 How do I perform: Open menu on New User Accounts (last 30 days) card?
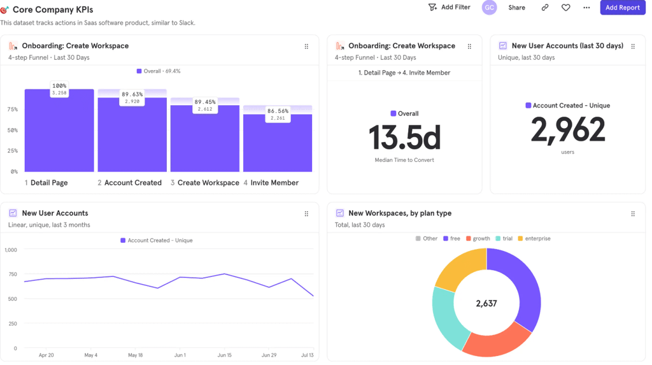[633, 47]
